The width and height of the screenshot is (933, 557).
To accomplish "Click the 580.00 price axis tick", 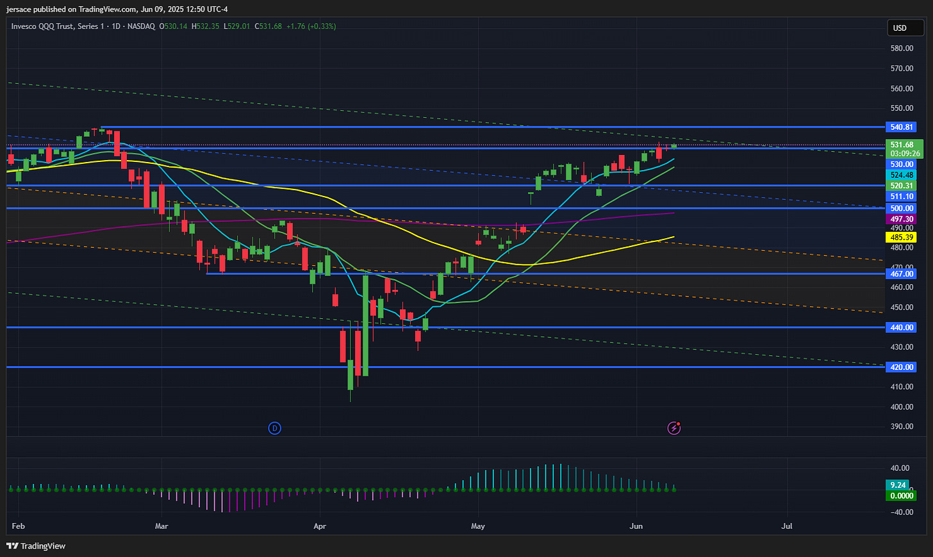I will click(x=902, y=49).
